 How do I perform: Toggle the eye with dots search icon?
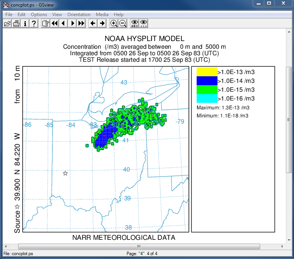pos(144,23)
